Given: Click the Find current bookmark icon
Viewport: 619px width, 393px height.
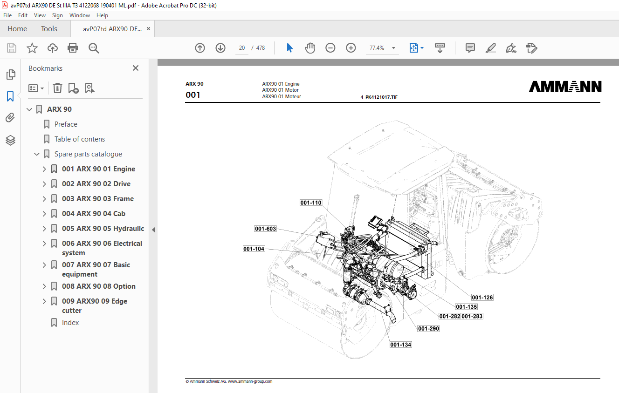Looking at the screenshot, I should click(90, 88).
